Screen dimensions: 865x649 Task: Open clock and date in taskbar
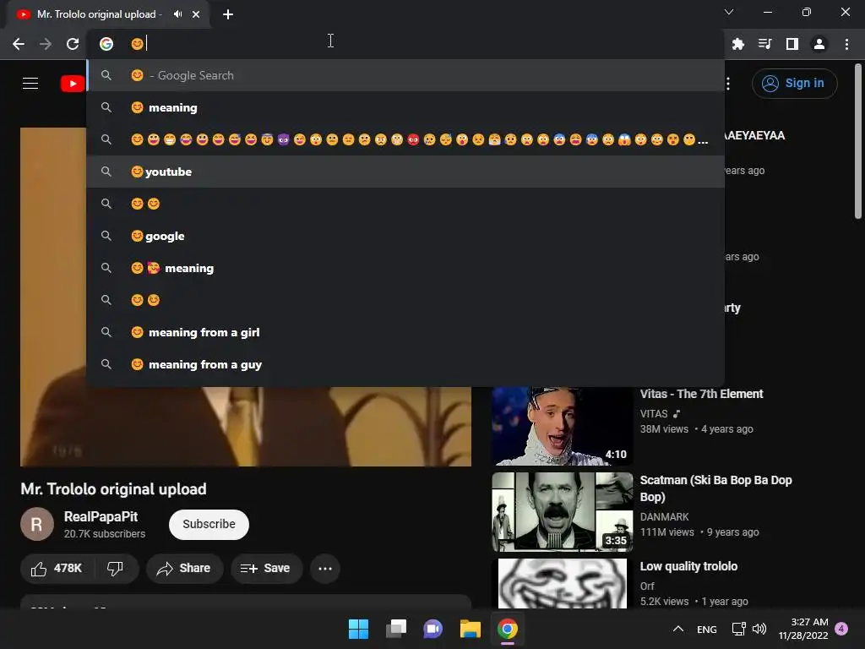803,629
